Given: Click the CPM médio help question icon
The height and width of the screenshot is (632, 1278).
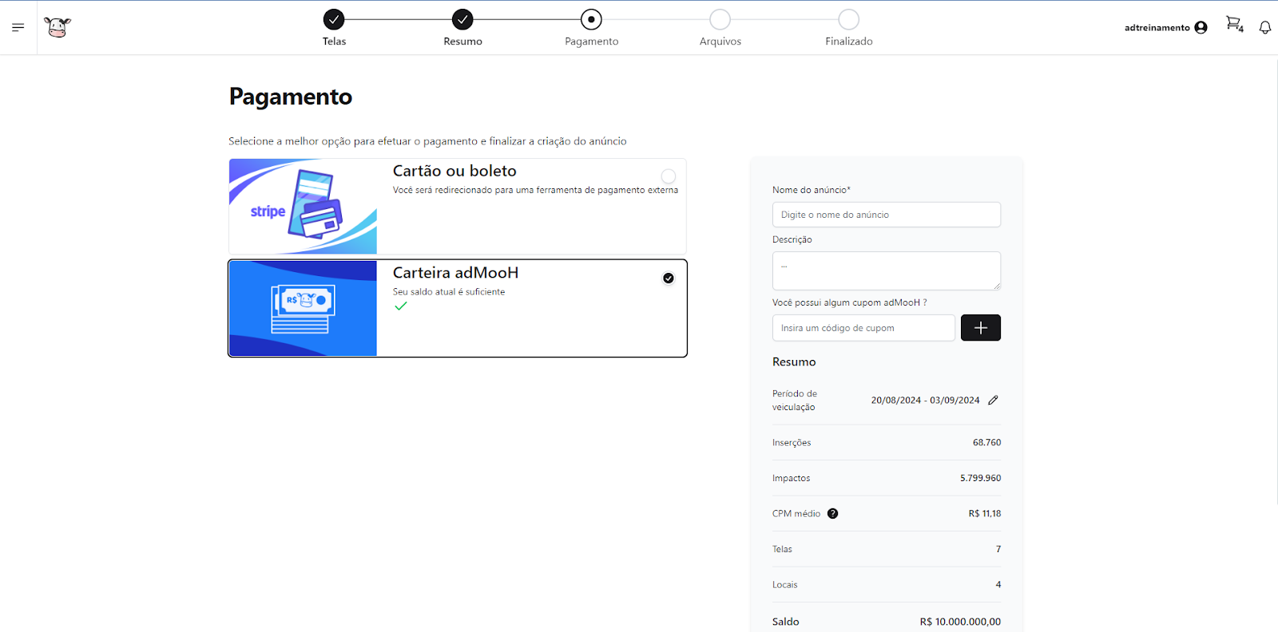Looking at the screenshot, I should (832, 513).
